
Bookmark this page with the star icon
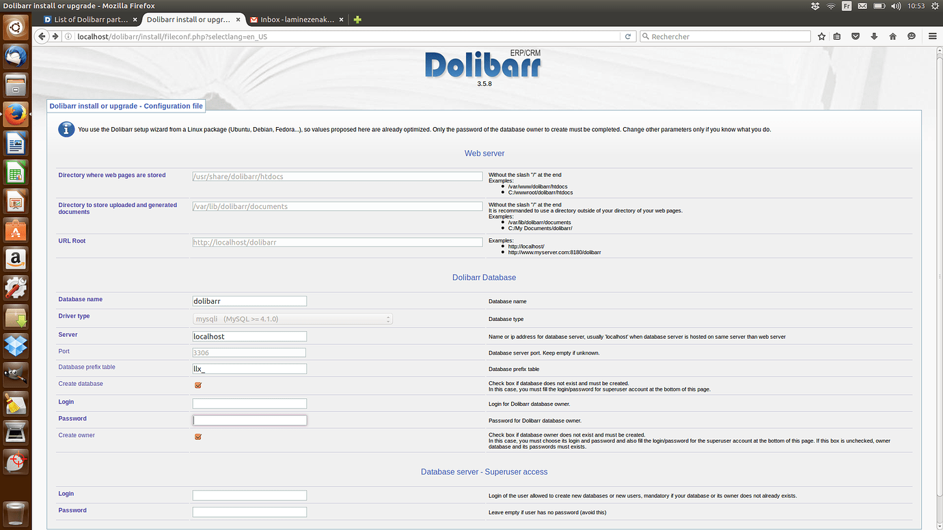[x=821, y=36]
